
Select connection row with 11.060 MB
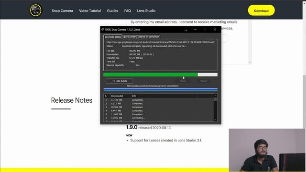[x=159, y=114]
